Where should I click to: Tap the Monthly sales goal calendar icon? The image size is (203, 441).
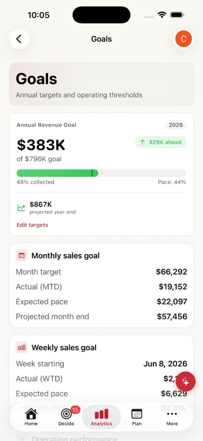pos(22,255)
